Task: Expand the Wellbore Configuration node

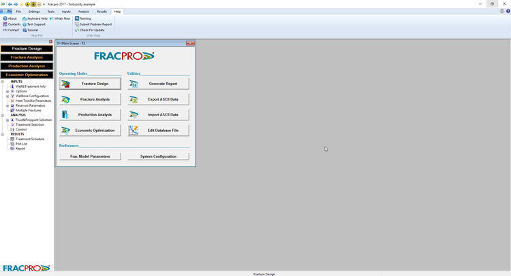Action: point(7,97)
